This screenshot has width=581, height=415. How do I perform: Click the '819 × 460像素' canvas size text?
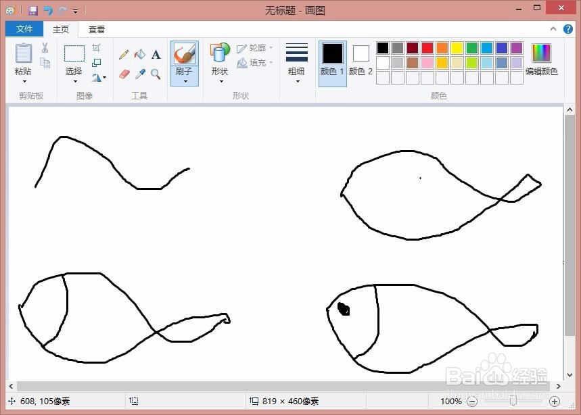290,401
